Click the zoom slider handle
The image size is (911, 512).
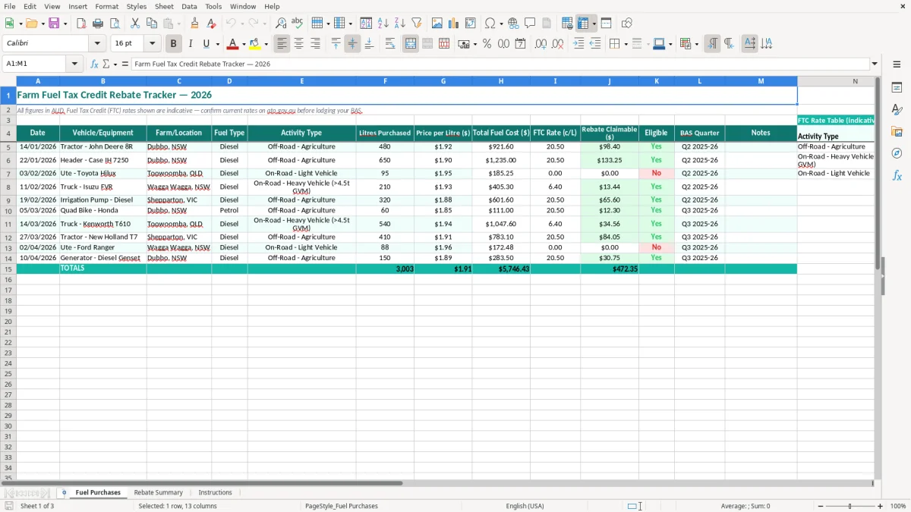tap(850, 506)
